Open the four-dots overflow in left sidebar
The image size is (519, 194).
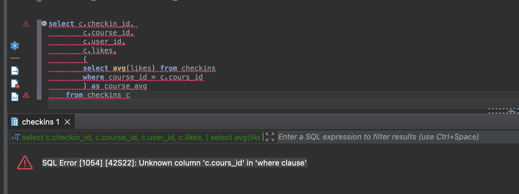point(15,58)
